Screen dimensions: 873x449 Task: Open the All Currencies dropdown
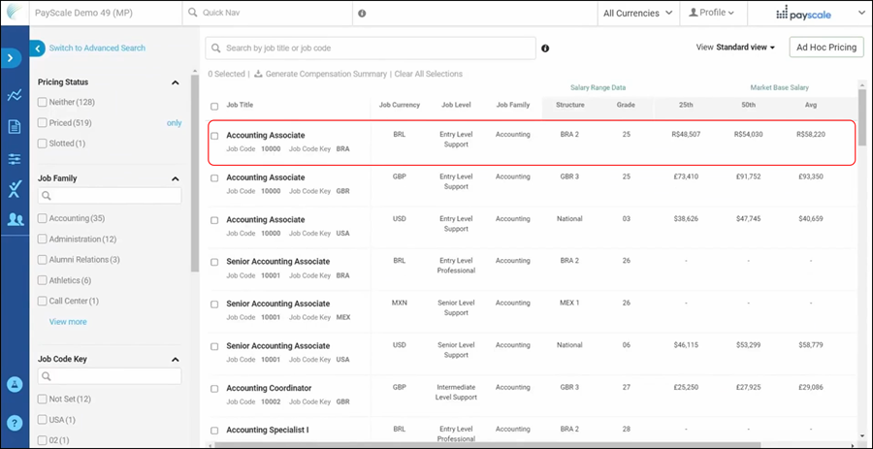click(637, 14)
